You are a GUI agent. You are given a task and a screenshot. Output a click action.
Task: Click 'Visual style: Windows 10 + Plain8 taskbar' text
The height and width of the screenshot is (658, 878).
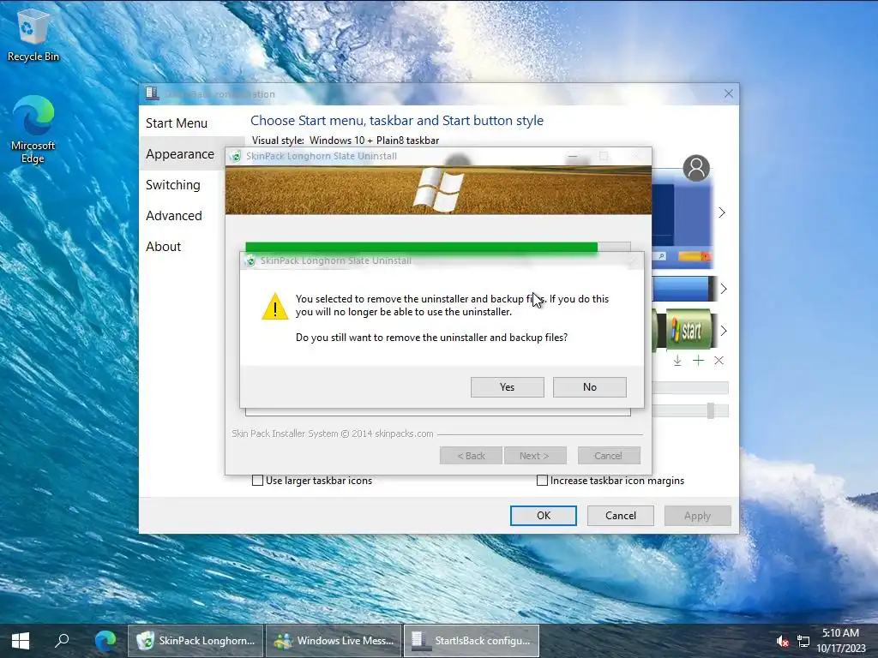click(x=346, y=141)
